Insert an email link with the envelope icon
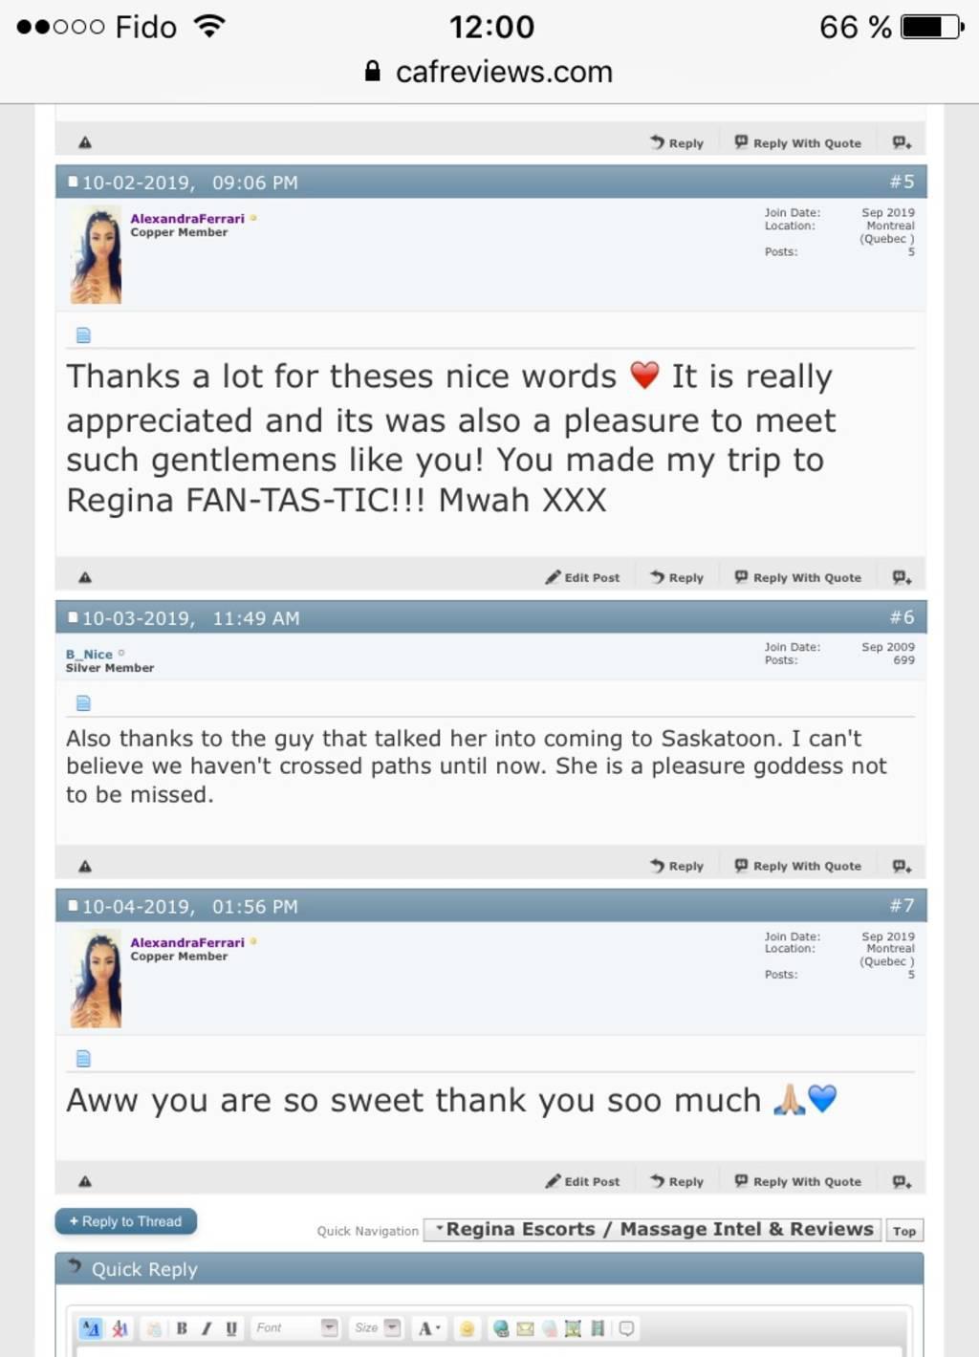The width and height of the screenshot is (979, 1357). (x=525, y=1328)
